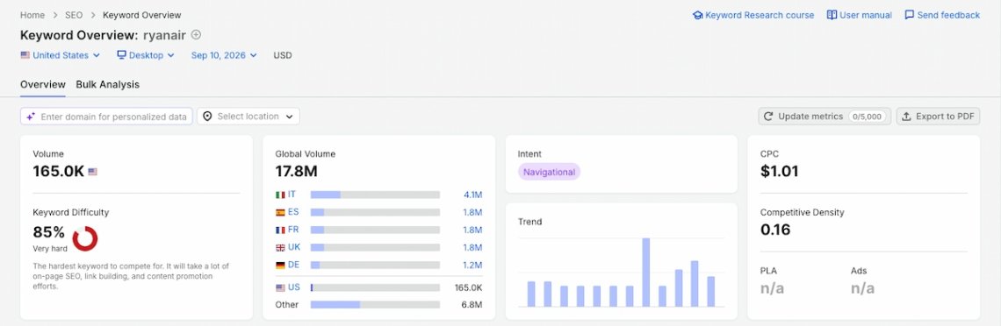The image size is (1001, 326).
Task: Click the 4.1M volume value for Italy
Action: tap(472, 195)
